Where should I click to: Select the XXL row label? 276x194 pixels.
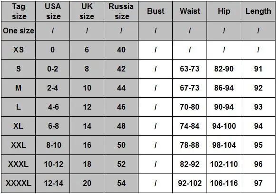(18, 145)
